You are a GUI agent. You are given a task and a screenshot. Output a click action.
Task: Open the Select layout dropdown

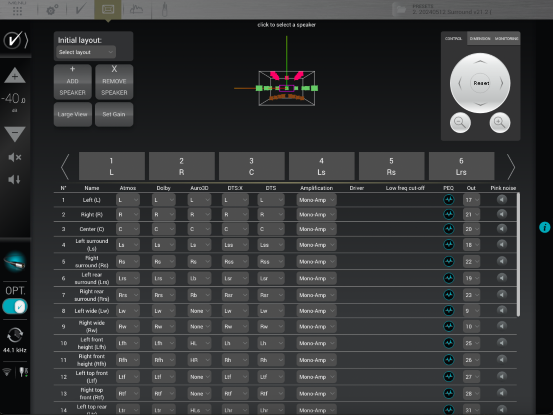(x=86, y=52)
